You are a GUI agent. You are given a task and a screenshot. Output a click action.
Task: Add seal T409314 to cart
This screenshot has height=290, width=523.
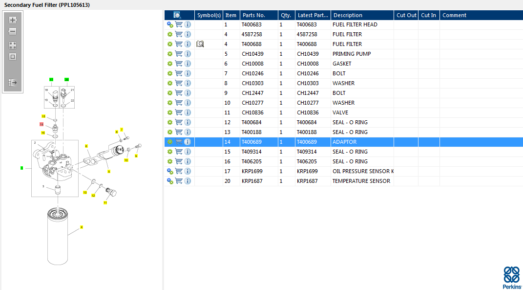(x=179, y=151)
